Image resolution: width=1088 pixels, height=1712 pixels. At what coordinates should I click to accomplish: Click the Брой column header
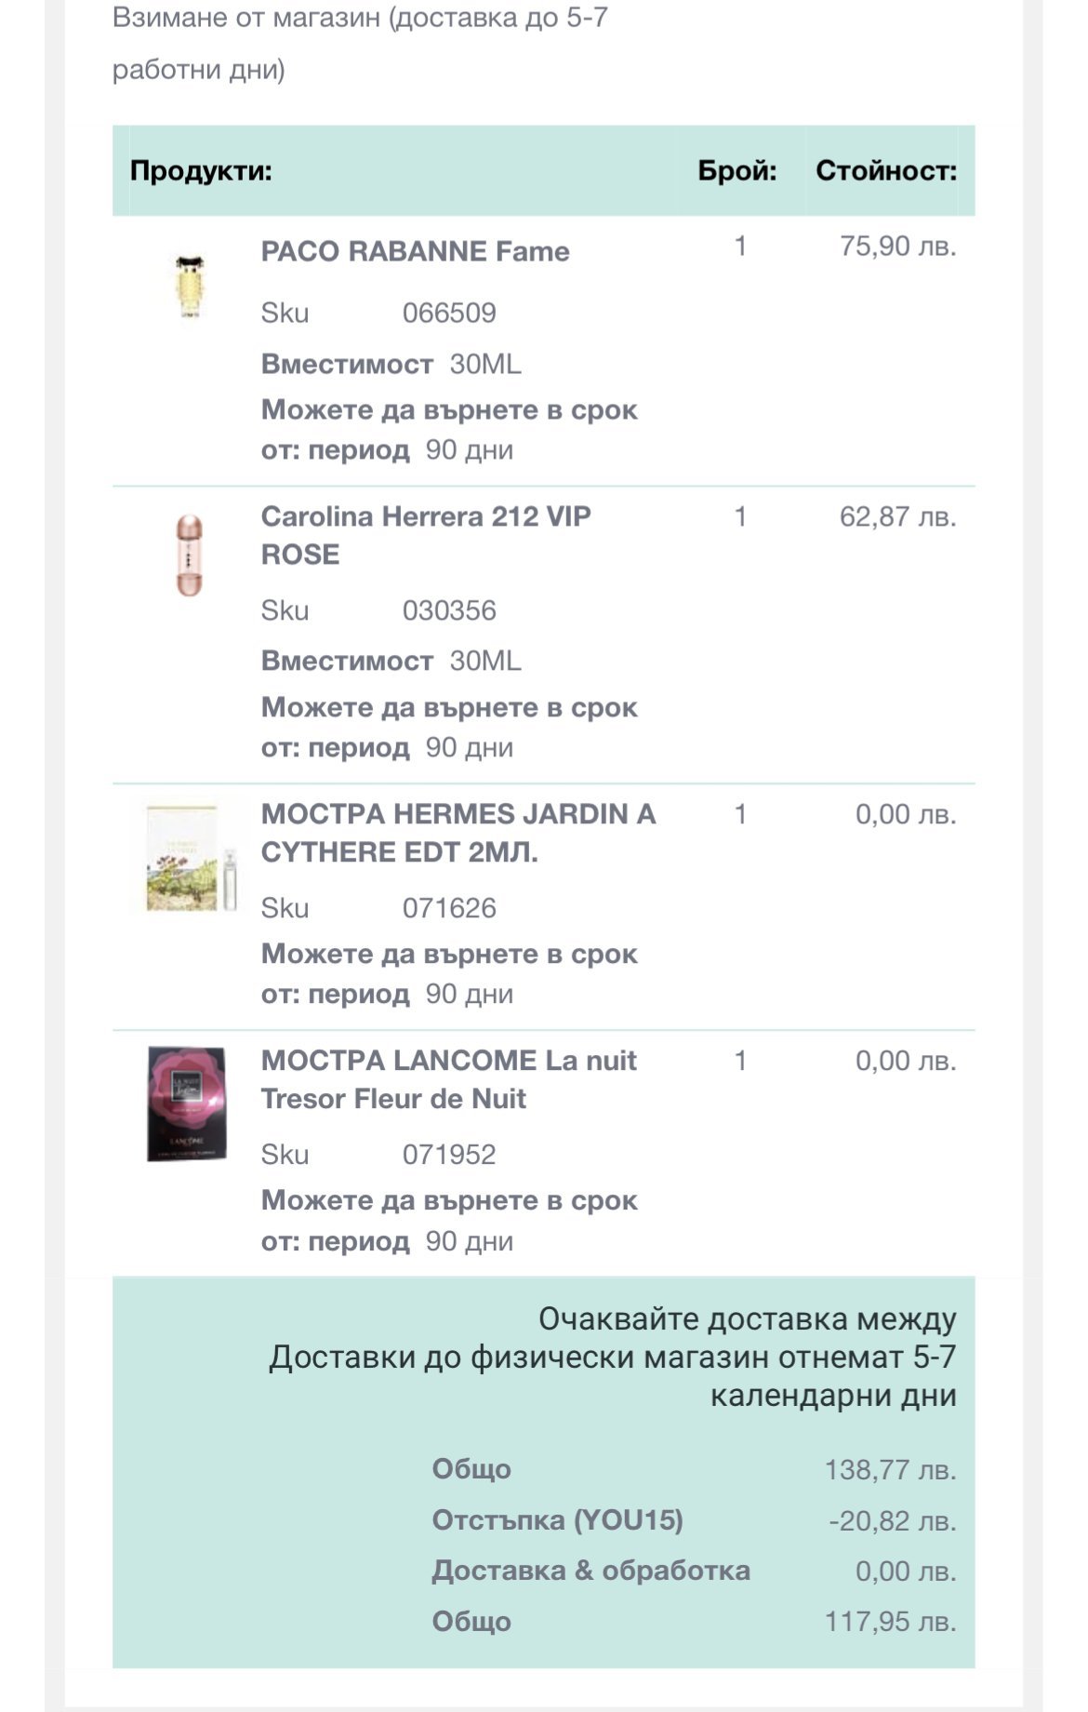[736, 171]
